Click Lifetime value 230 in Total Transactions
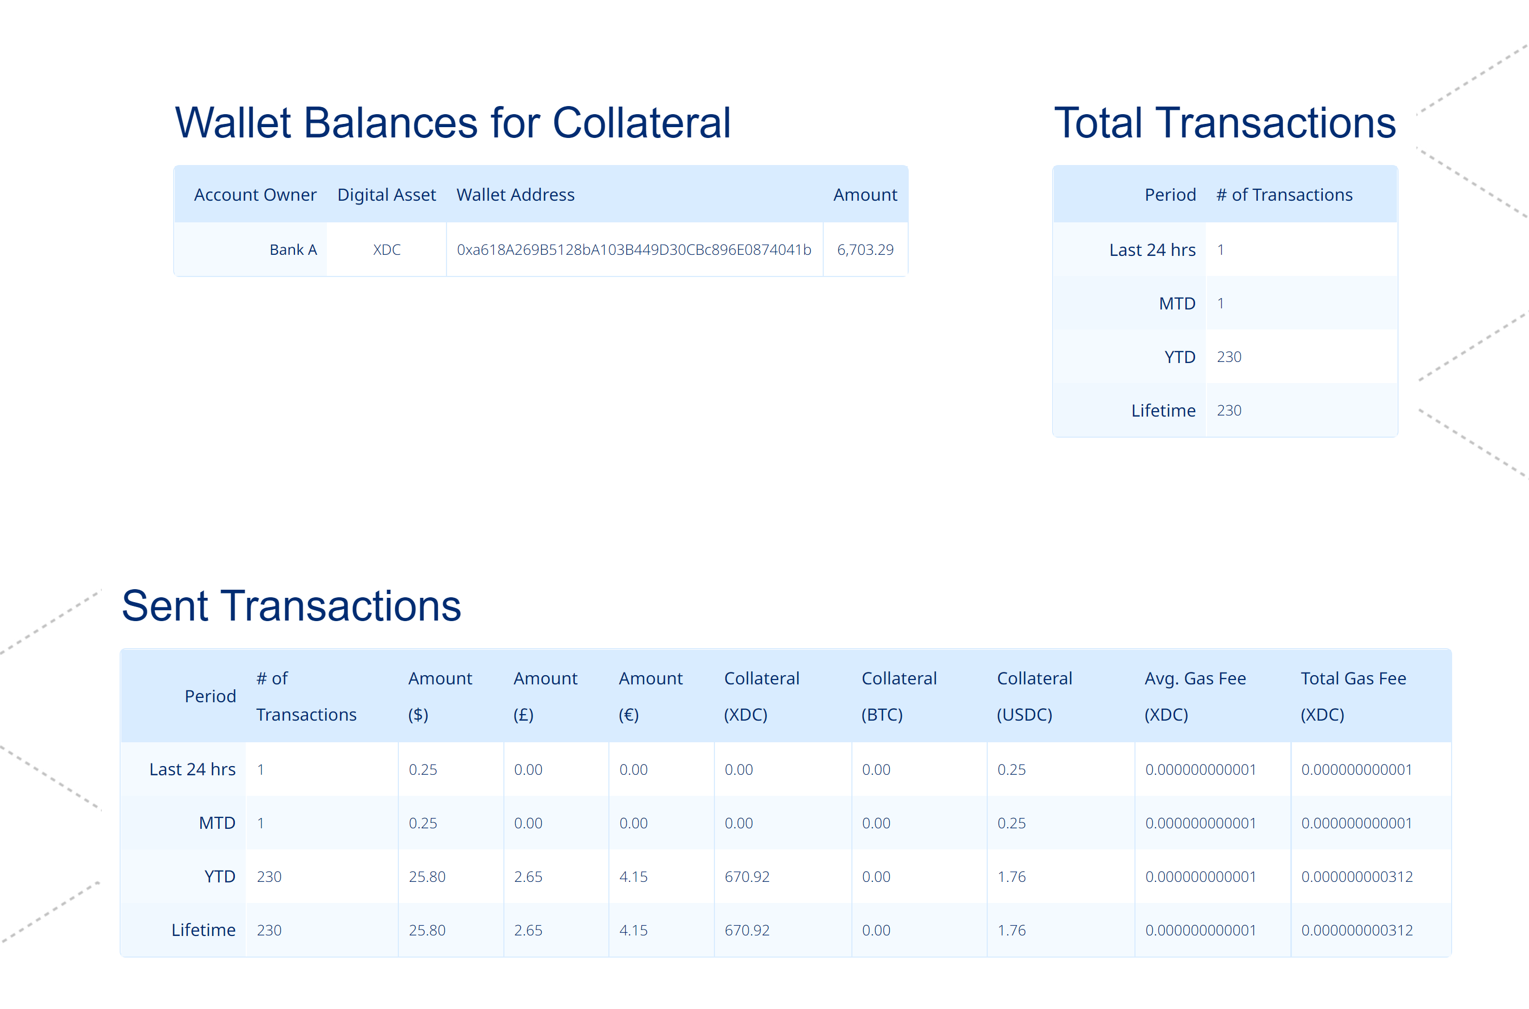 pos(1229,410)
